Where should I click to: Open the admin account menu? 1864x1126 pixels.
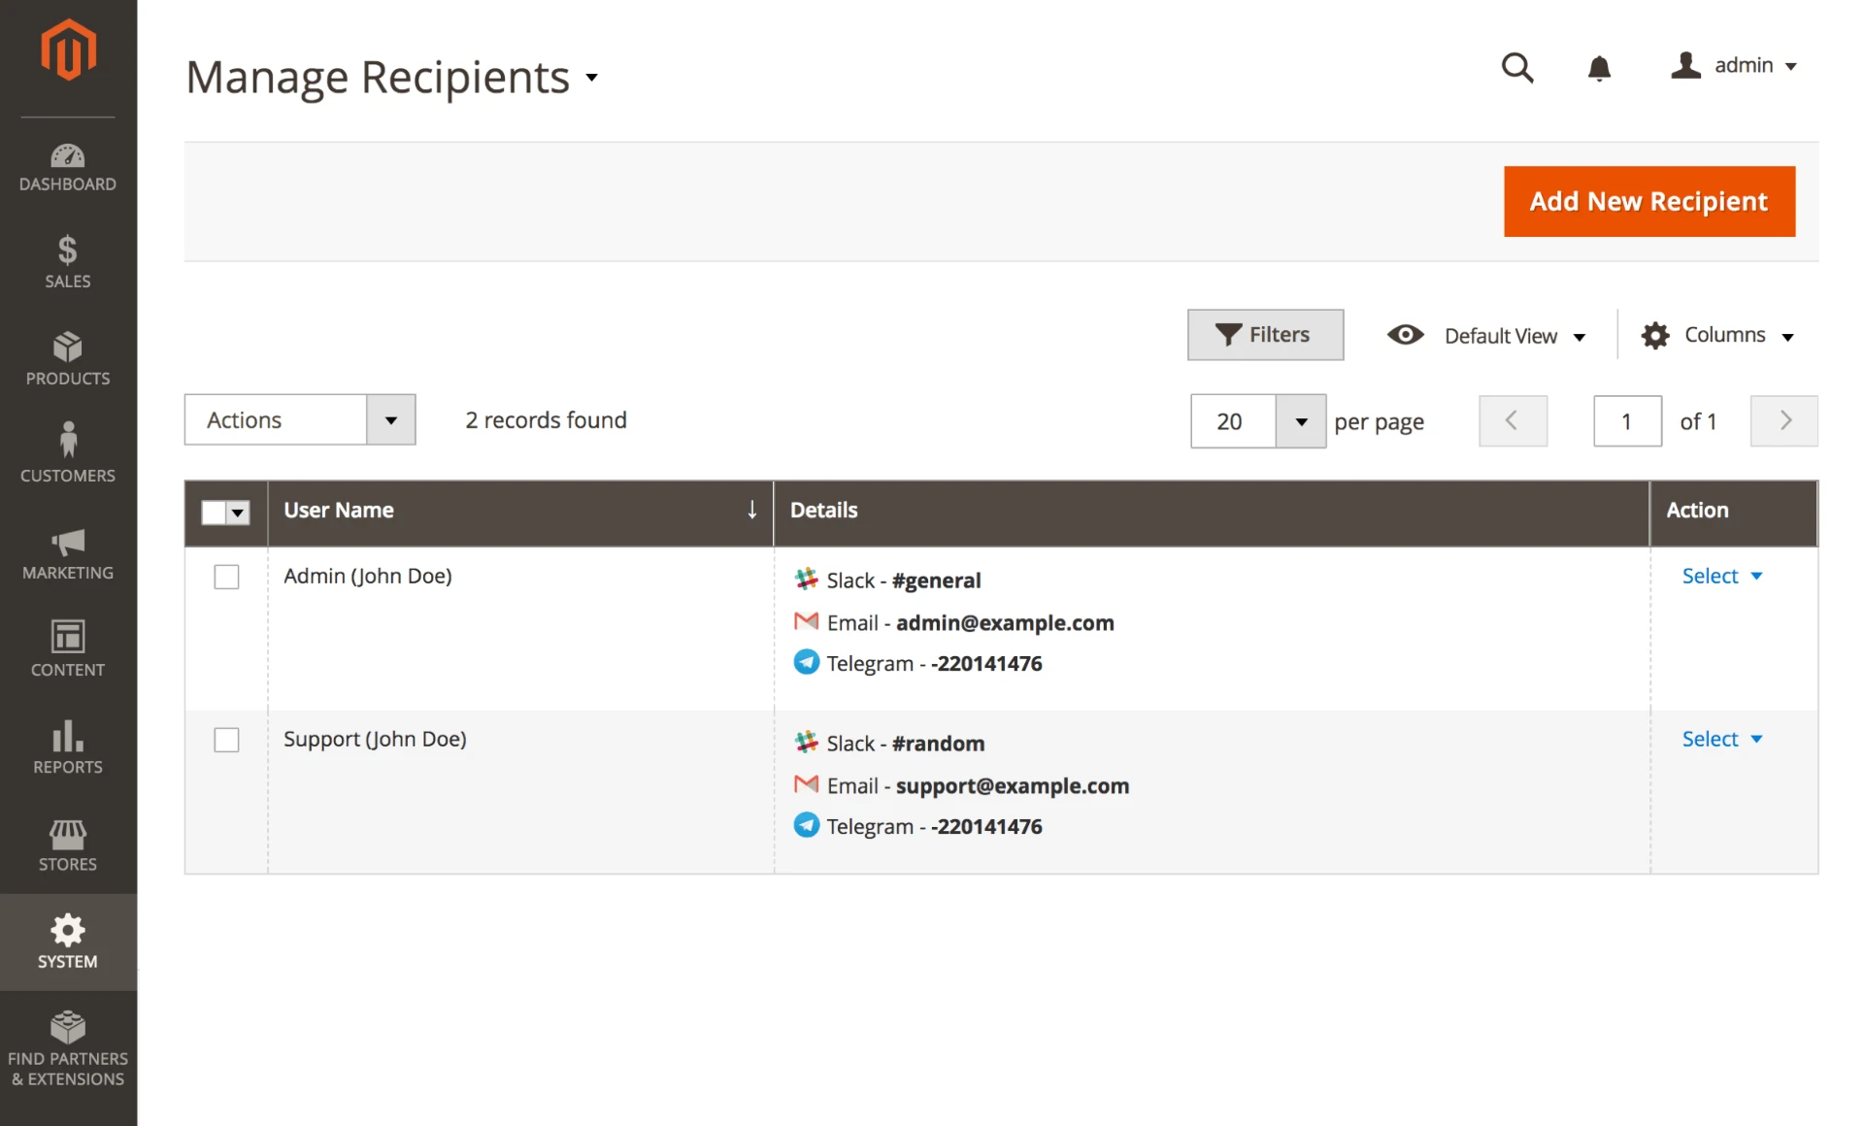pyautogui.click(x=1735, y=66)
